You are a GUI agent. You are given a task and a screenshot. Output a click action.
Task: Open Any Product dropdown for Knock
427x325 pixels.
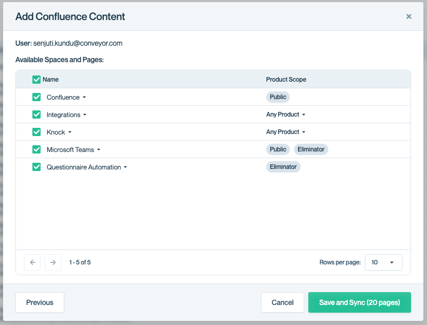tap(286, 132)
